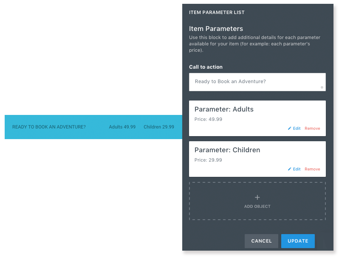
Task: Click Adults 49.99 in the blue banner
Action: coord(122,127)
